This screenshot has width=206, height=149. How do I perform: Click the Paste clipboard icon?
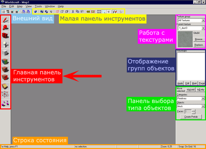82,12
